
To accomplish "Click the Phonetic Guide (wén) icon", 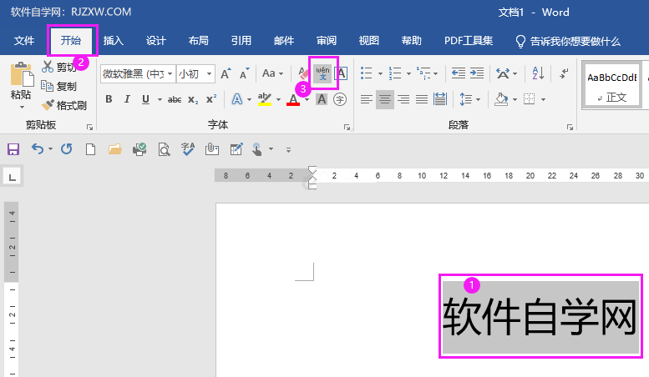I will point(322,73).
